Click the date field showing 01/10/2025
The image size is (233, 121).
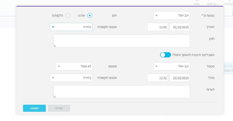179,27
